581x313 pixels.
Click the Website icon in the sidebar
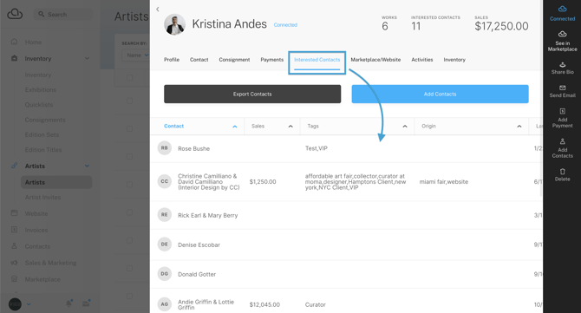[14, 213]
